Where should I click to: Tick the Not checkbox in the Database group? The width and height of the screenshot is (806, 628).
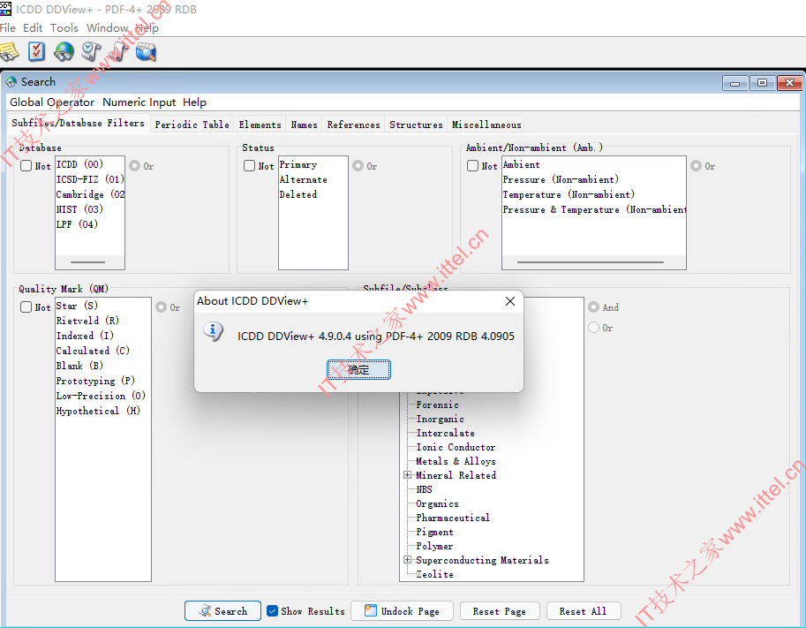coord(26,166)
